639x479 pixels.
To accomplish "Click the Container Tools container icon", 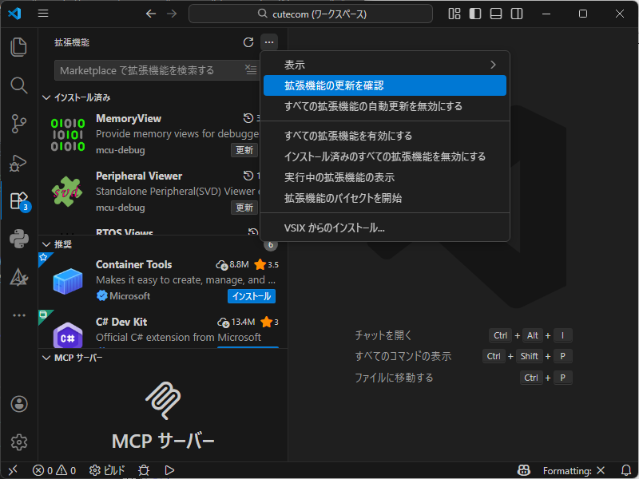I will coord(68,281).
